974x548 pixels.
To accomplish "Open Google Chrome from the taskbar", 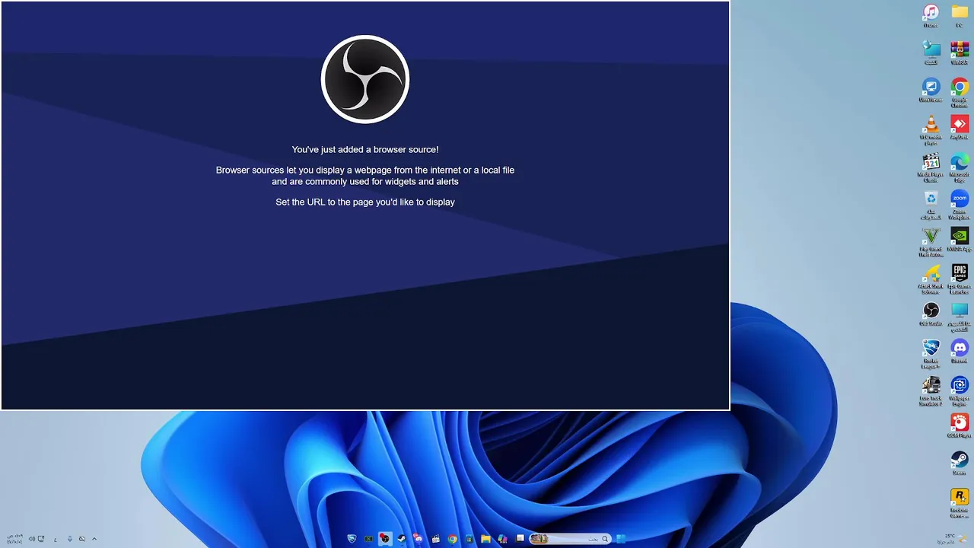I will [452, 539].
